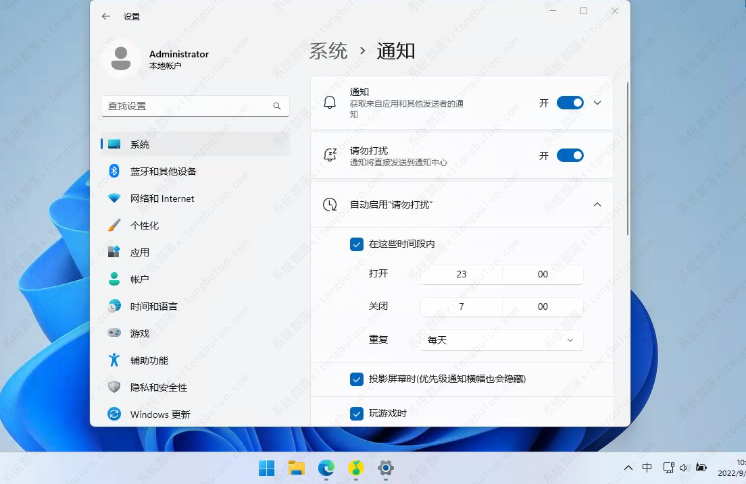Disable the 请勿打扰 toggle
The width and height of the screenshot is (746, 484).
570,155
